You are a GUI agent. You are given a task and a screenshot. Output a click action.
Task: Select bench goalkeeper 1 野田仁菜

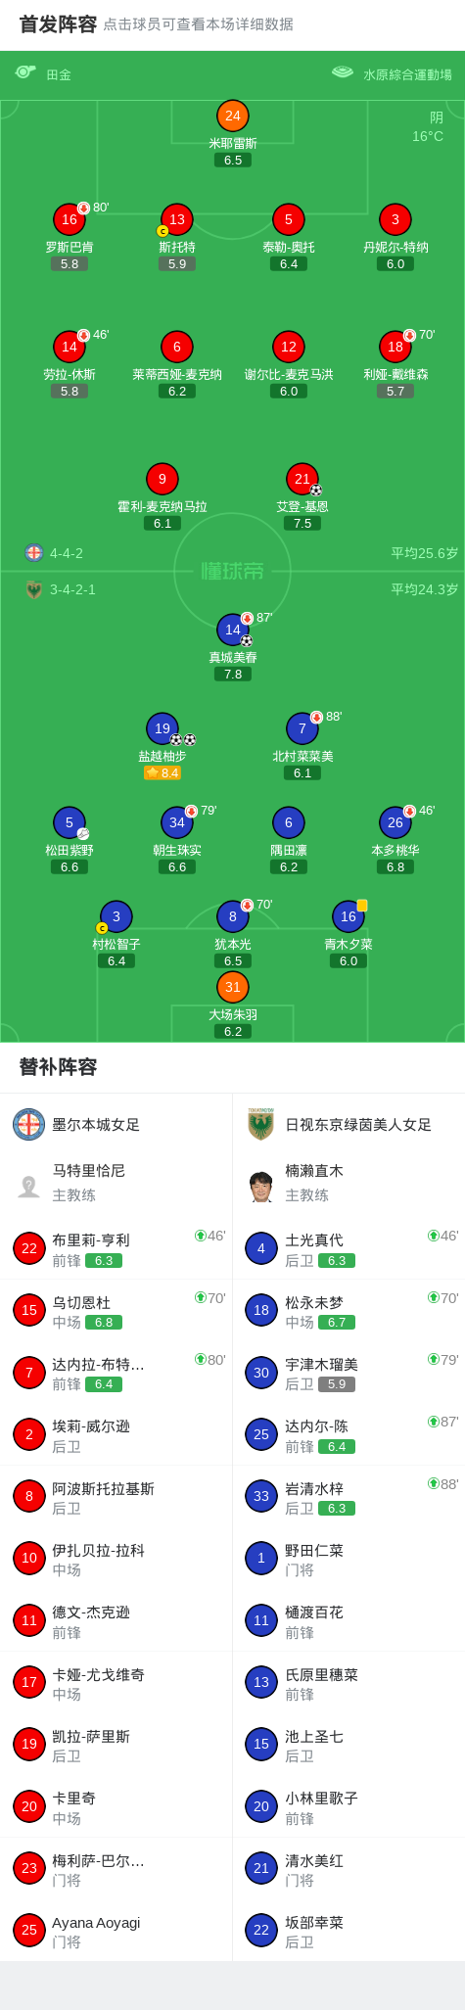[x=349, y=1558]
